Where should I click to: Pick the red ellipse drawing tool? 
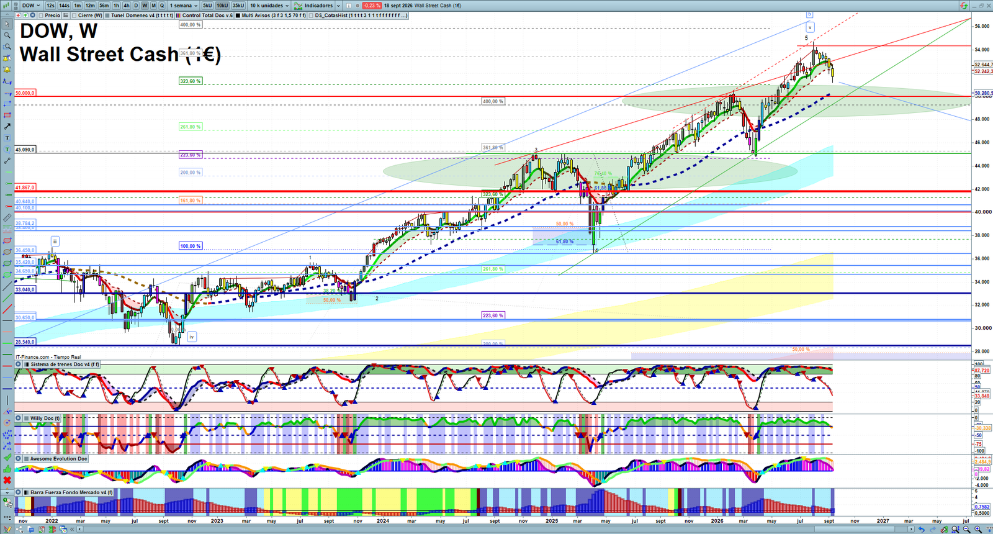pos(7,240)
